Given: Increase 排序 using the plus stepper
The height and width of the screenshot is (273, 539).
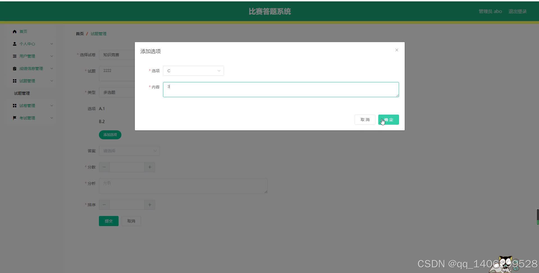Looking at the screenshot, I should coord(150,204).
